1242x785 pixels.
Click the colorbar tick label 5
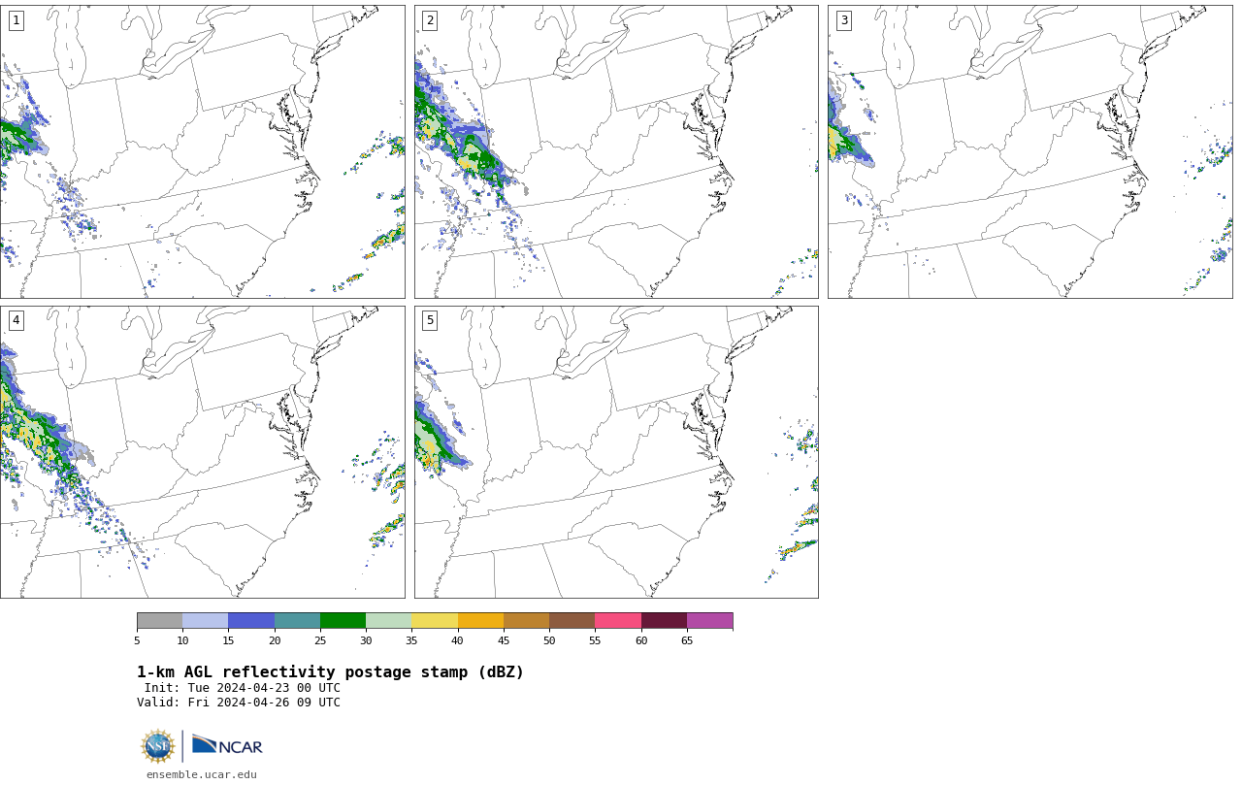[x=137, y=640]
